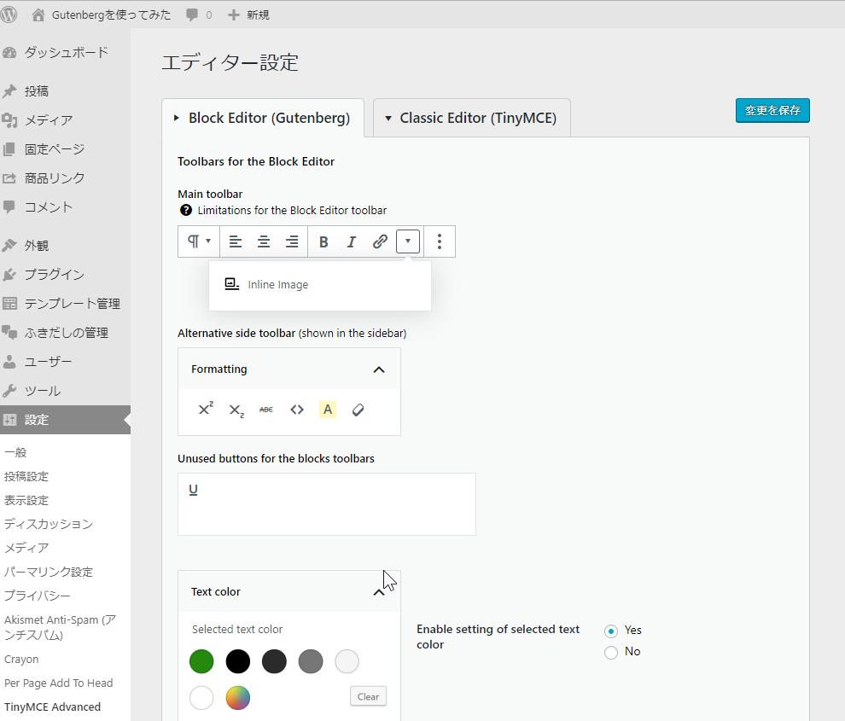This screenshot has width=845, height=721.
Task: Select the align center toolbar button
Action: (x=264, y=241)
